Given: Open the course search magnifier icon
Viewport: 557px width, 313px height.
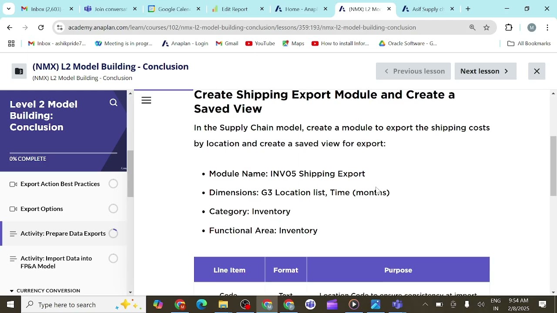Looking at the screenshot, I should point(114,103).
